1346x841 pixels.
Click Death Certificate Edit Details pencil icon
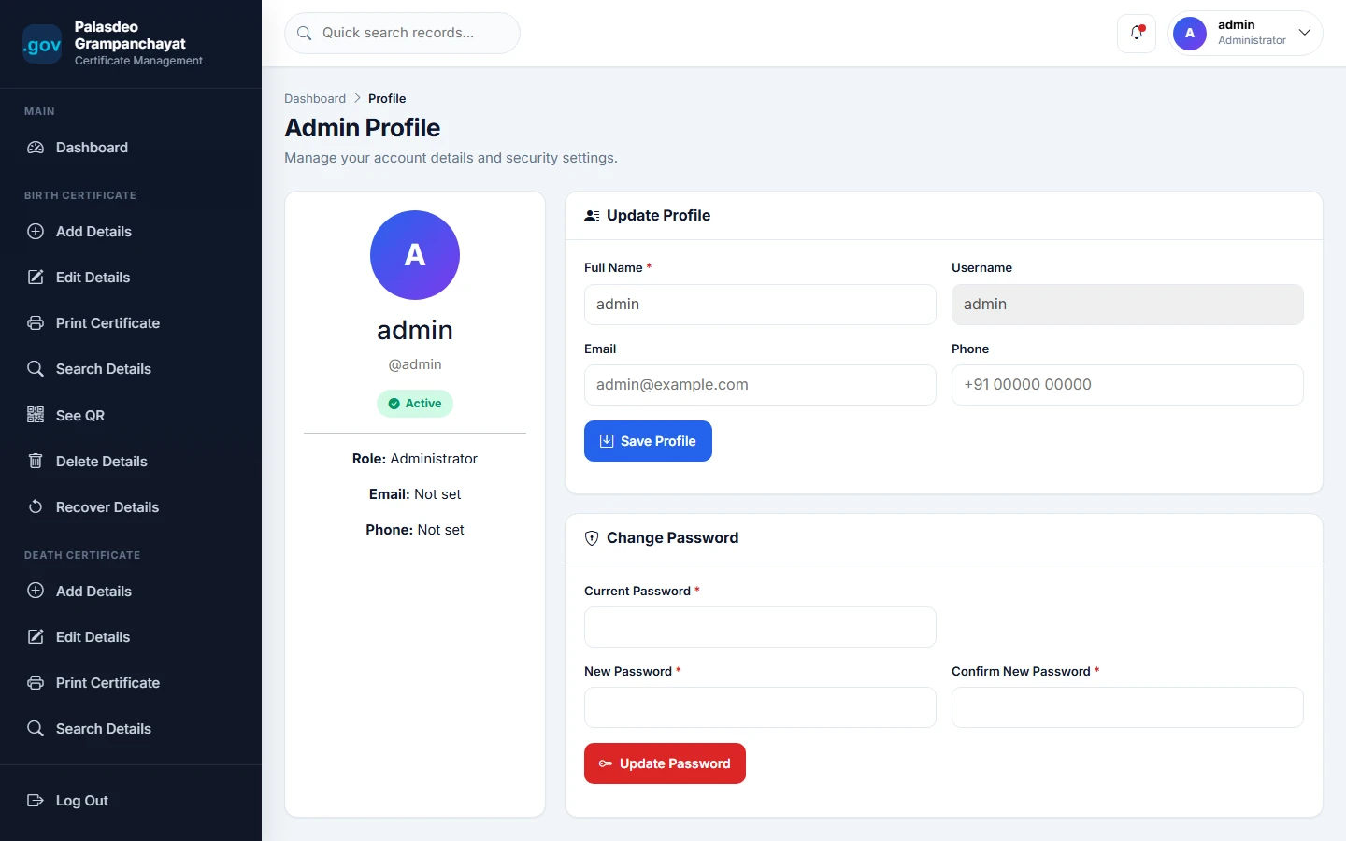(36, 636)
